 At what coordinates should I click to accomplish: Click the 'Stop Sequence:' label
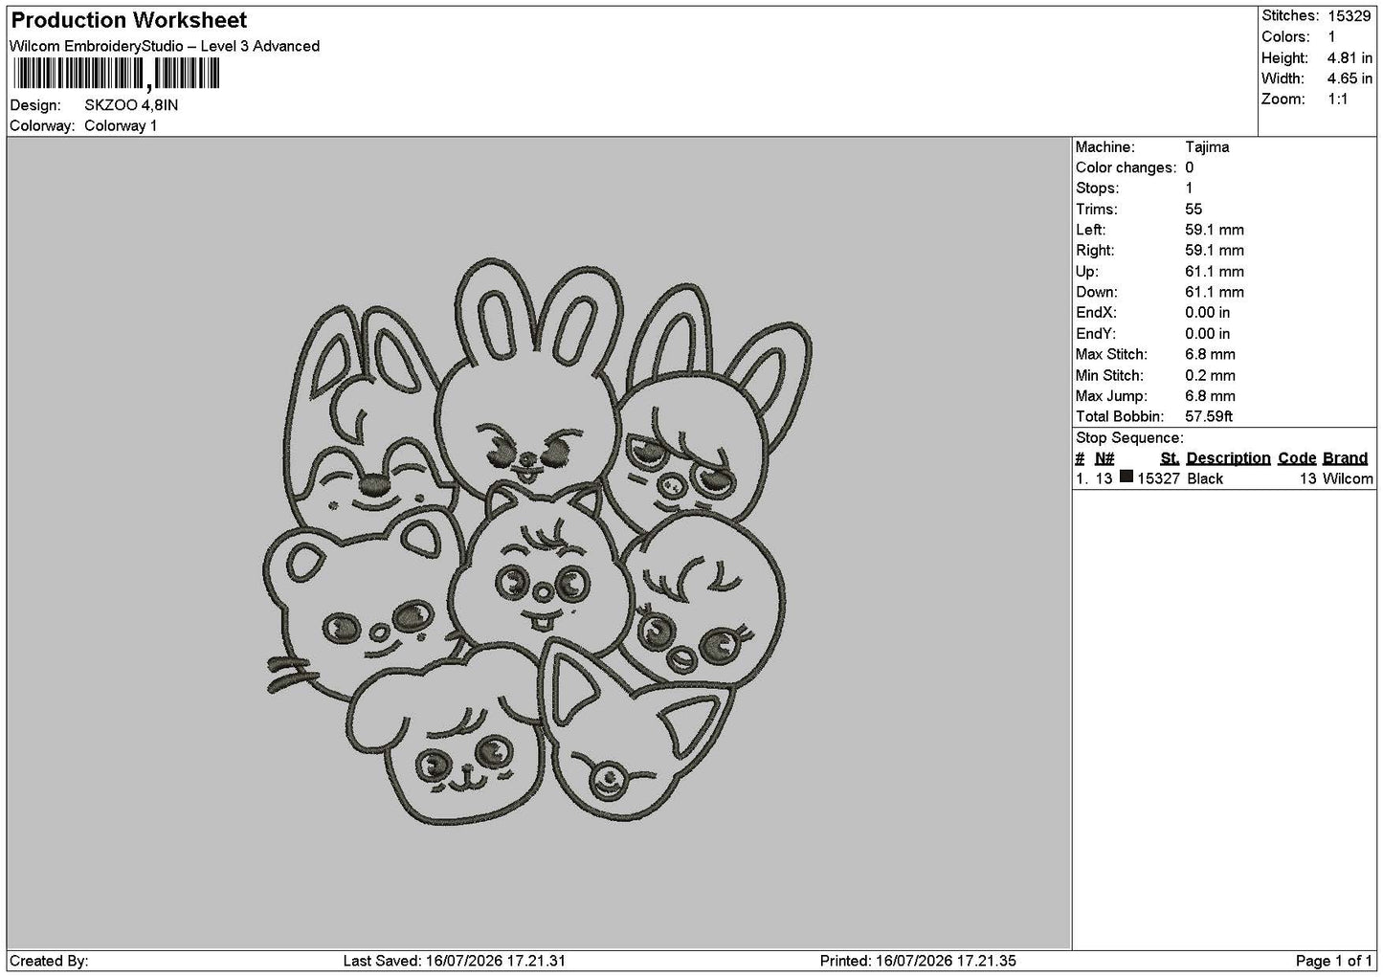[x=1129, y=438]
